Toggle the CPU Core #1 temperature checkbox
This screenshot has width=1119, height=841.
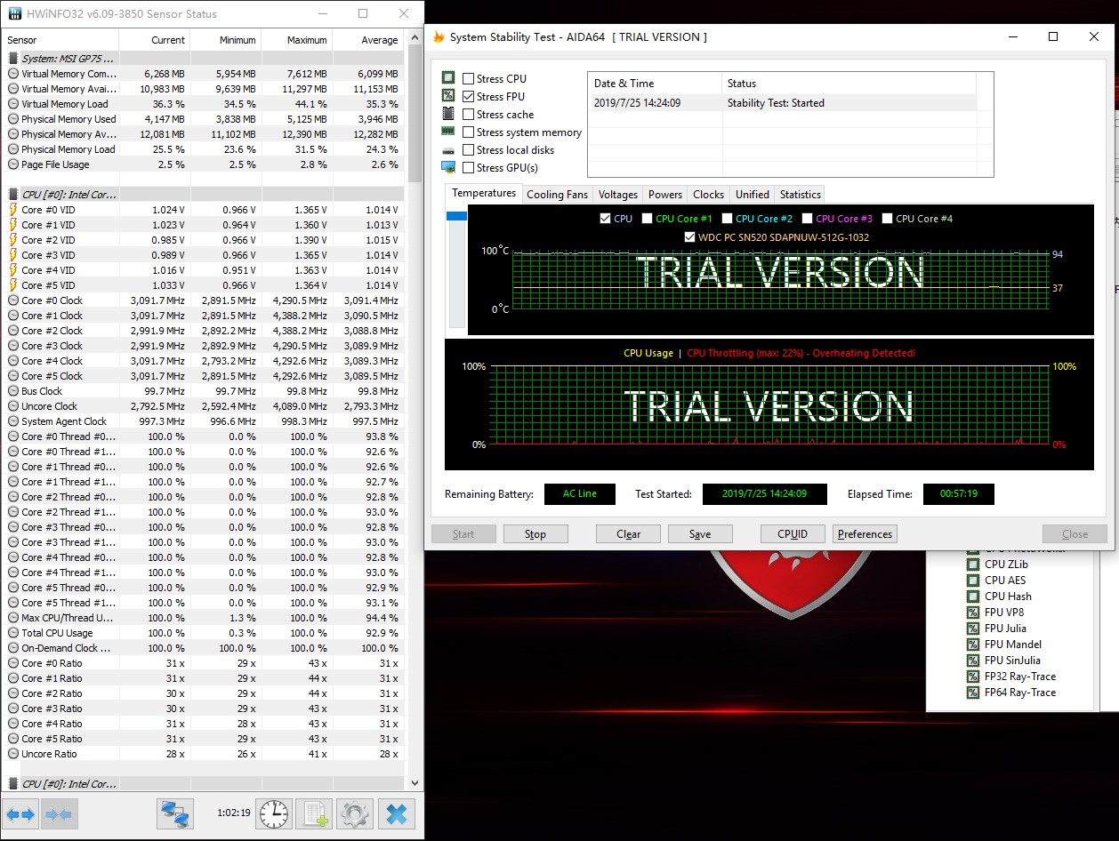pyautogui.click(x=648, y=219)
